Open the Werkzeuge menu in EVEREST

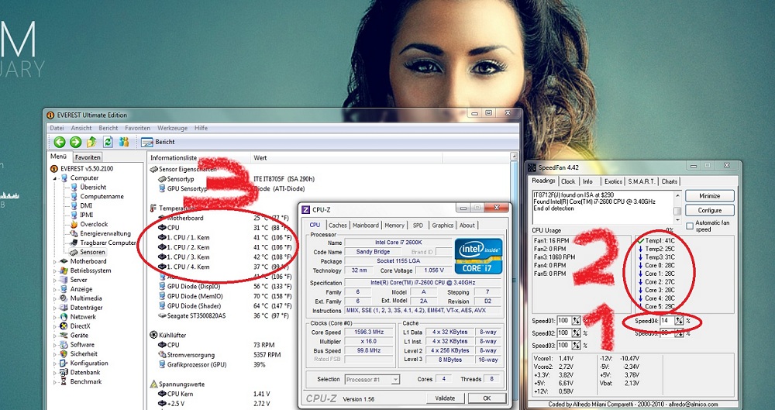tap(173, 128)
